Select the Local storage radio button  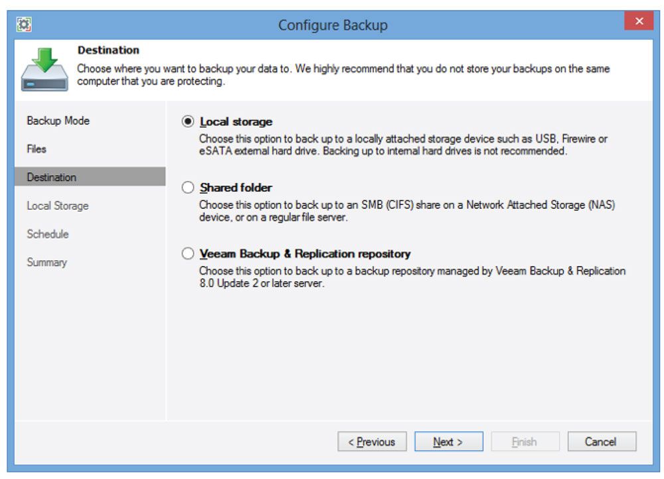coord(188,122)
